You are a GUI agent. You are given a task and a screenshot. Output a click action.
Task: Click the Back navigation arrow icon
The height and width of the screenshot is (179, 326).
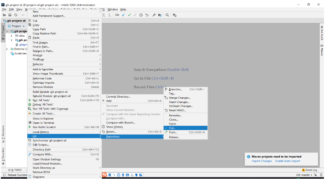point(23,15)
